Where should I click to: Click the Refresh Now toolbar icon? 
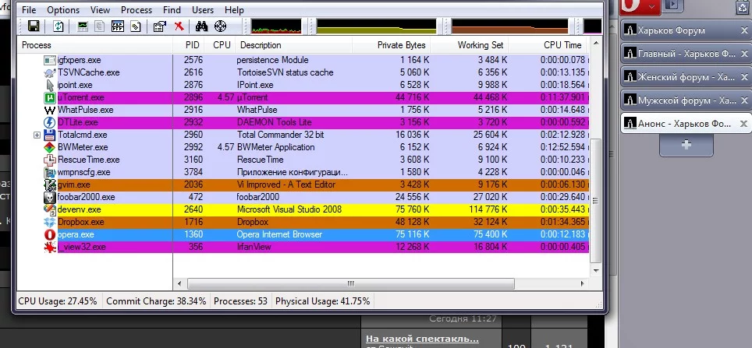pos(59,26)
